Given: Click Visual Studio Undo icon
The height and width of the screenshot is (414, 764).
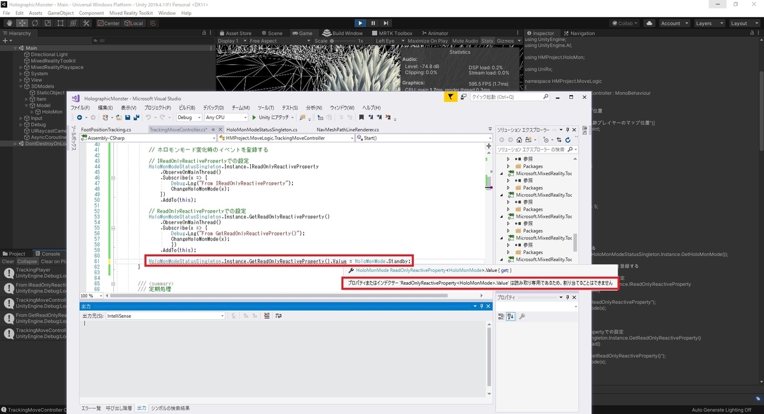Looking at the screenshot, I should (148, 117).
